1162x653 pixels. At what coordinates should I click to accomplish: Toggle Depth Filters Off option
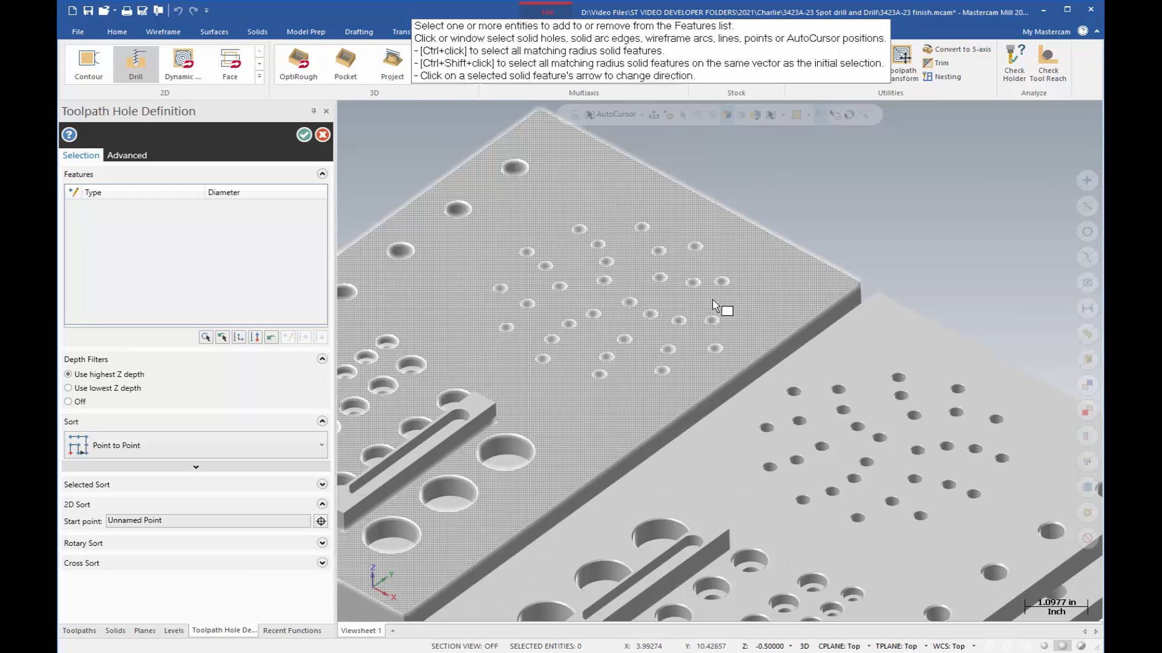click(x=68, y=401)
